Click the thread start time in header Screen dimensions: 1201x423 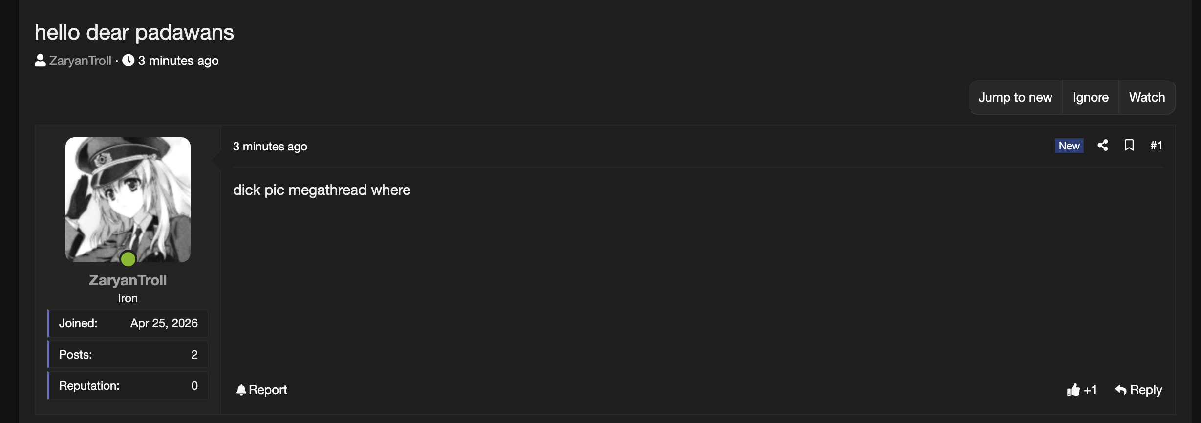coord(178,61)
